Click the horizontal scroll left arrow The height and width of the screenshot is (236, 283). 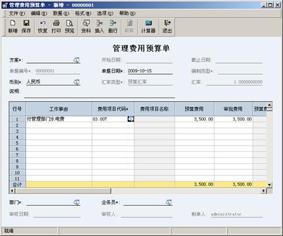(x=12, y=191)
